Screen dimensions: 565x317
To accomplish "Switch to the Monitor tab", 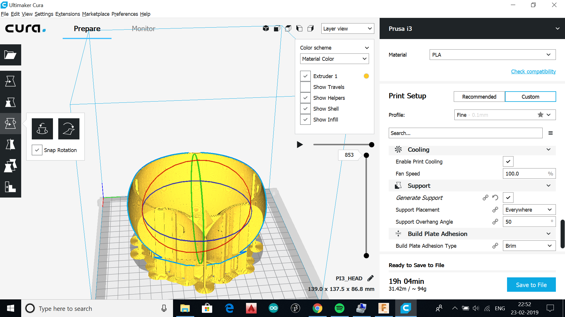I will point(143,28).
